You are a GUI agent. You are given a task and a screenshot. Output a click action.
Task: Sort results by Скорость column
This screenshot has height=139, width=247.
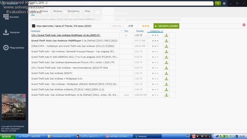tap(155, 31)
